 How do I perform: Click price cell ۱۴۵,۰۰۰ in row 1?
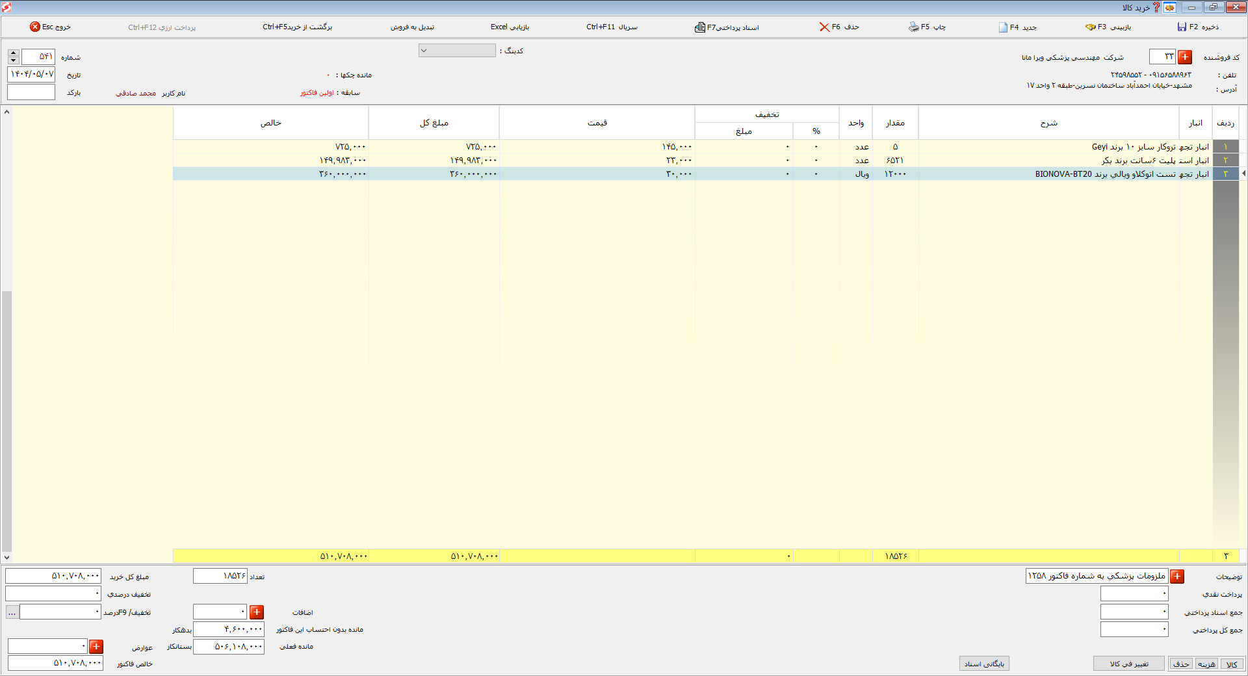tap(597, 147)
